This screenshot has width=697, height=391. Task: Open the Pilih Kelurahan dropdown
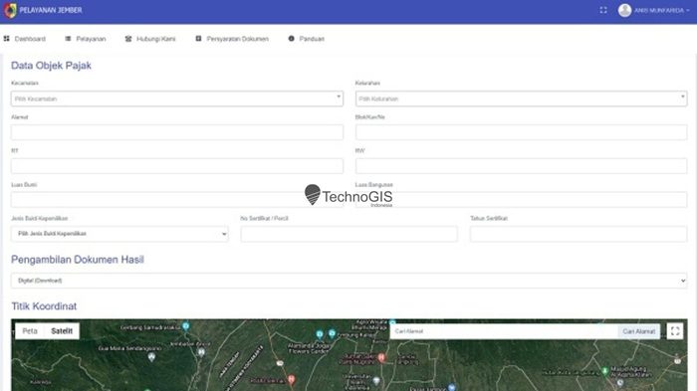click(x=521, y=98)
